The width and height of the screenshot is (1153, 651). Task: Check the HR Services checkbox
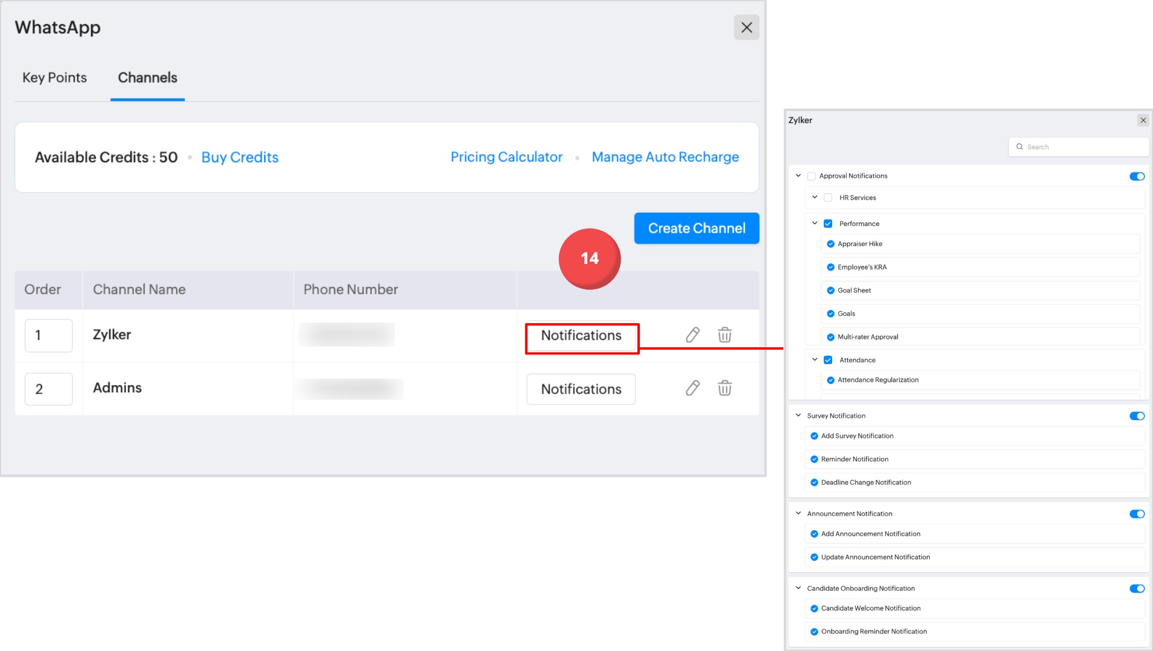(828, 198)
